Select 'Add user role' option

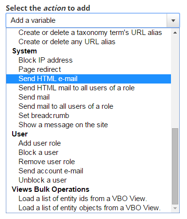[x=88, y=143]
